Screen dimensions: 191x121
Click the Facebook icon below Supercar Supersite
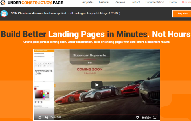[x=89, y=63]
